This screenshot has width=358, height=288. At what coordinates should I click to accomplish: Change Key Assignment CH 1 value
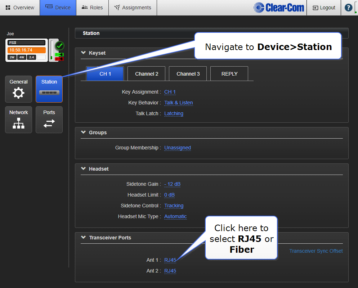(x=170, y=92)
